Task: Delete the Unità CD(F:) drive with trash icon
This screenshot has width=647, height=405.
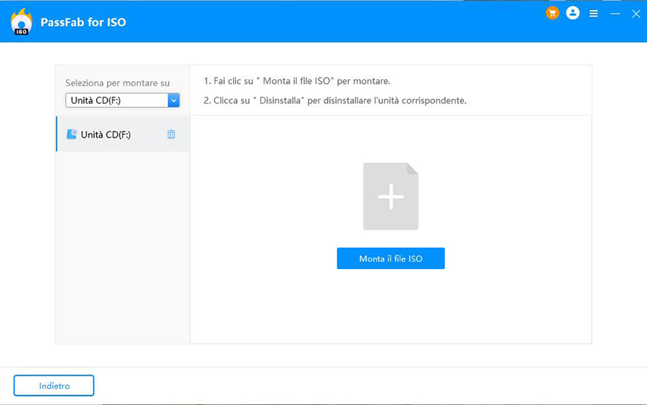Action: 171,134
